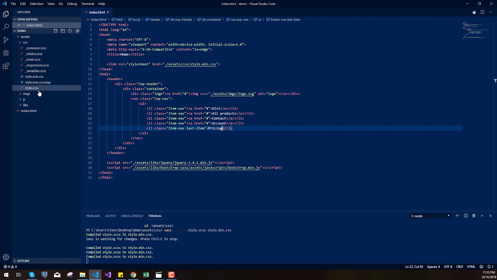The image size is (497, 280).
Task: Open the Debug menu
Action: pyautogui.click(x=72, y=3)
